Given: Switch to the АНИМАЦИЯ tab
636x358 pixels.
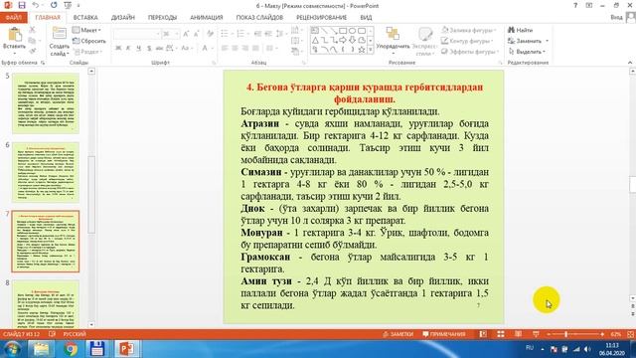Looking at the screenshot, I should [x=207, y=18].
